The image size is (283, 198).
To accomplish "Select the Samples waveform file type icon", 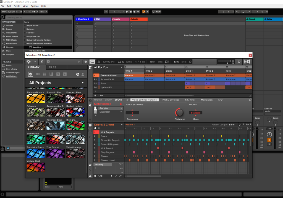I will [65, 74].
